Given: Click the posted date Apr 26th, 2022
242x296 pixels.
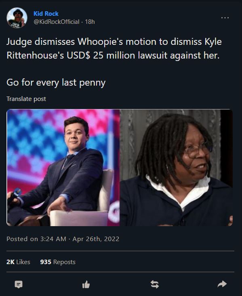Looking at the screenshot, I should (x=96, y=239).
